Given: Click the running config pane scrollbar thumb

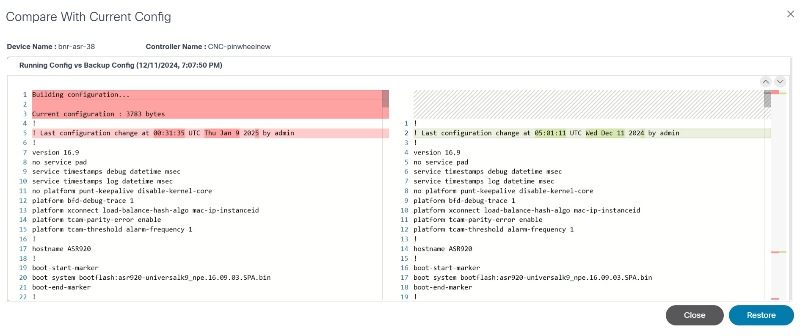Looking at the screenshot, I should [385, 99].
